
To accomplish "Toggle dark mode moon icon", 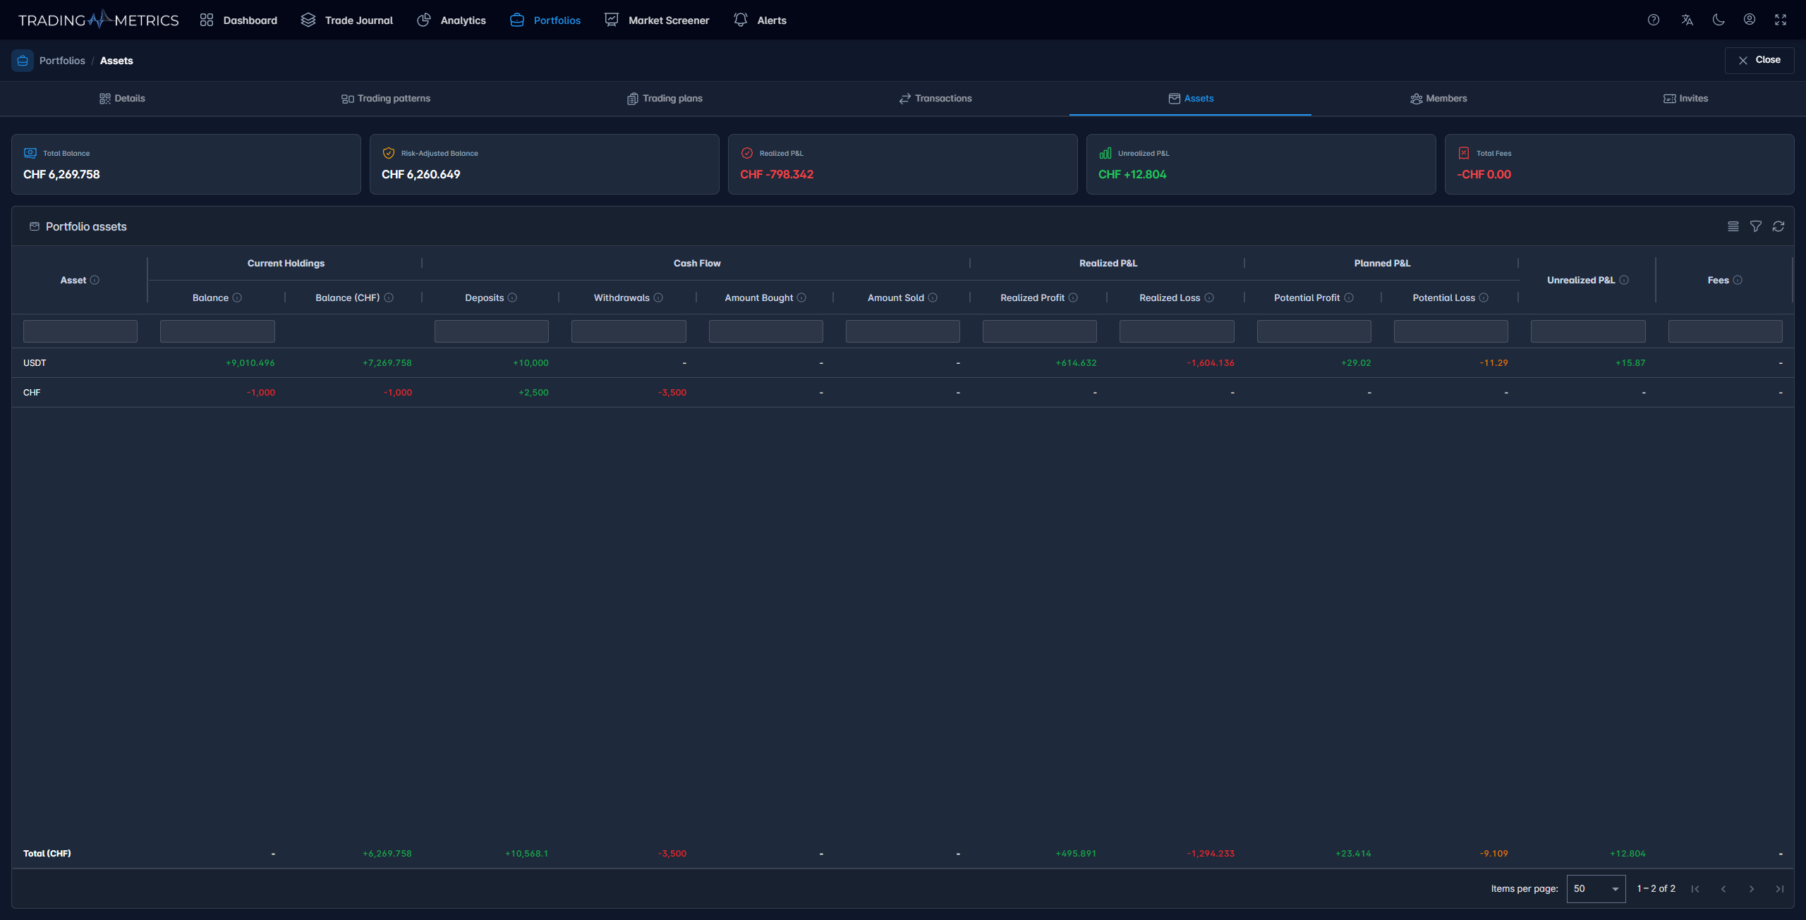I will pos(1719,20).
